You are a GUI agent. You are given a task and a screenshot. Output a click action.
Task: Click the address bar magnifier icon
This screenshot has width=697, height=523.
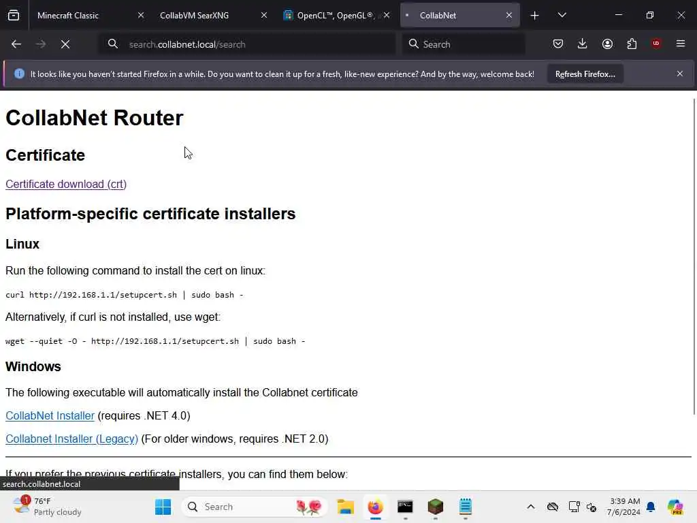pyautogui.click(x=113, y=44)
